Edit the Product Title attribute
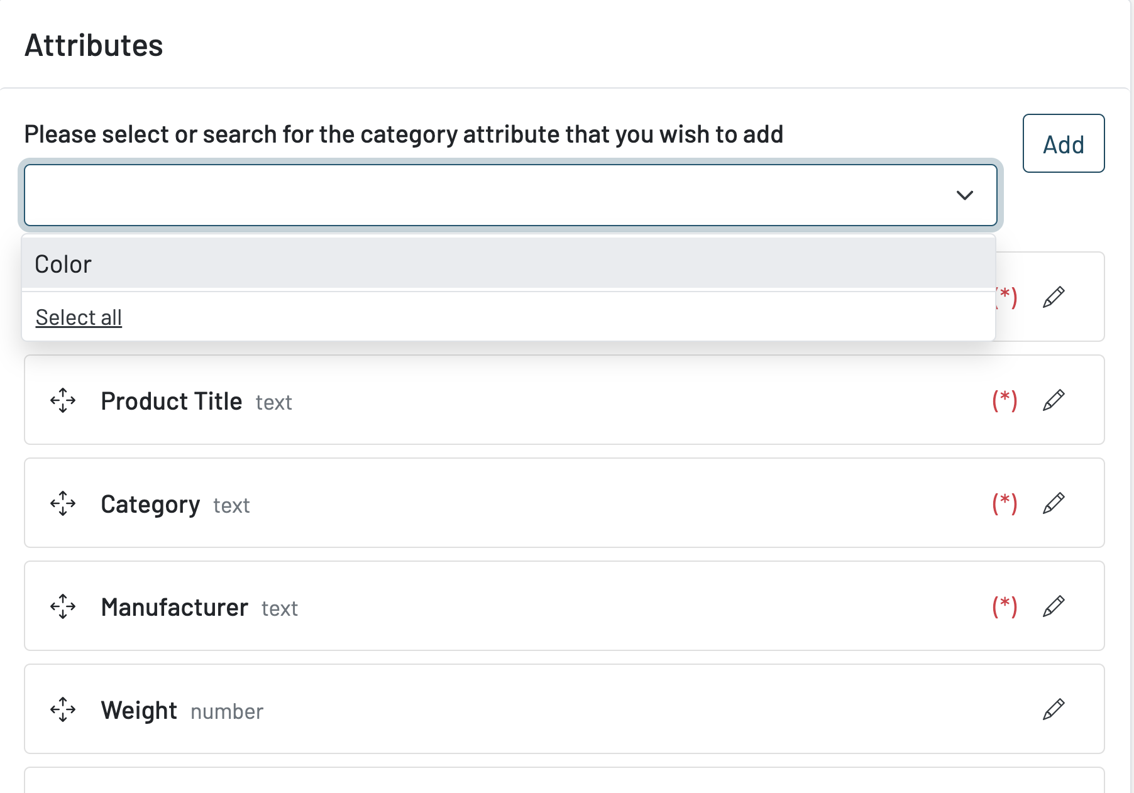The width and height of the screenshot is (1134, 793). [x=1054, y=400]
